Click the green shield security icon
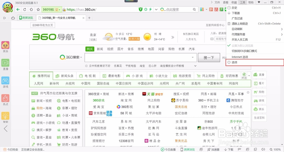 141,9
